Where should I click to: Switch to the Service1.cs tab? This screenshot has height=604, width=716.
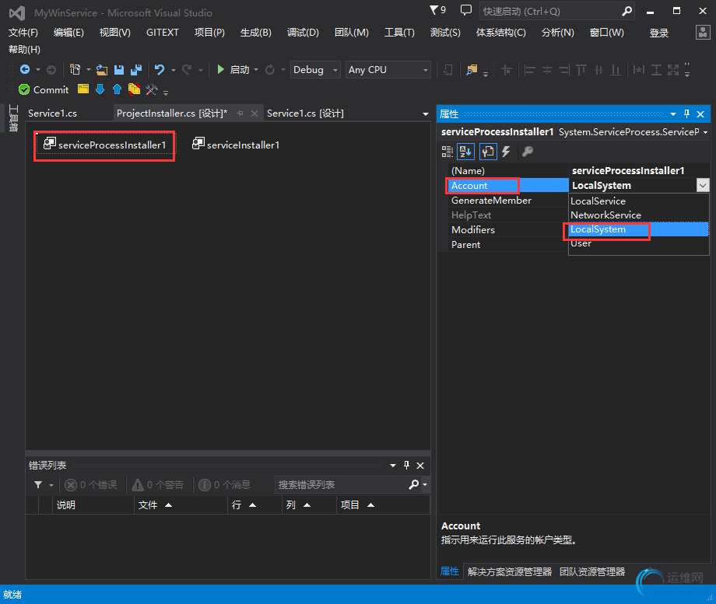coord(52,113)
